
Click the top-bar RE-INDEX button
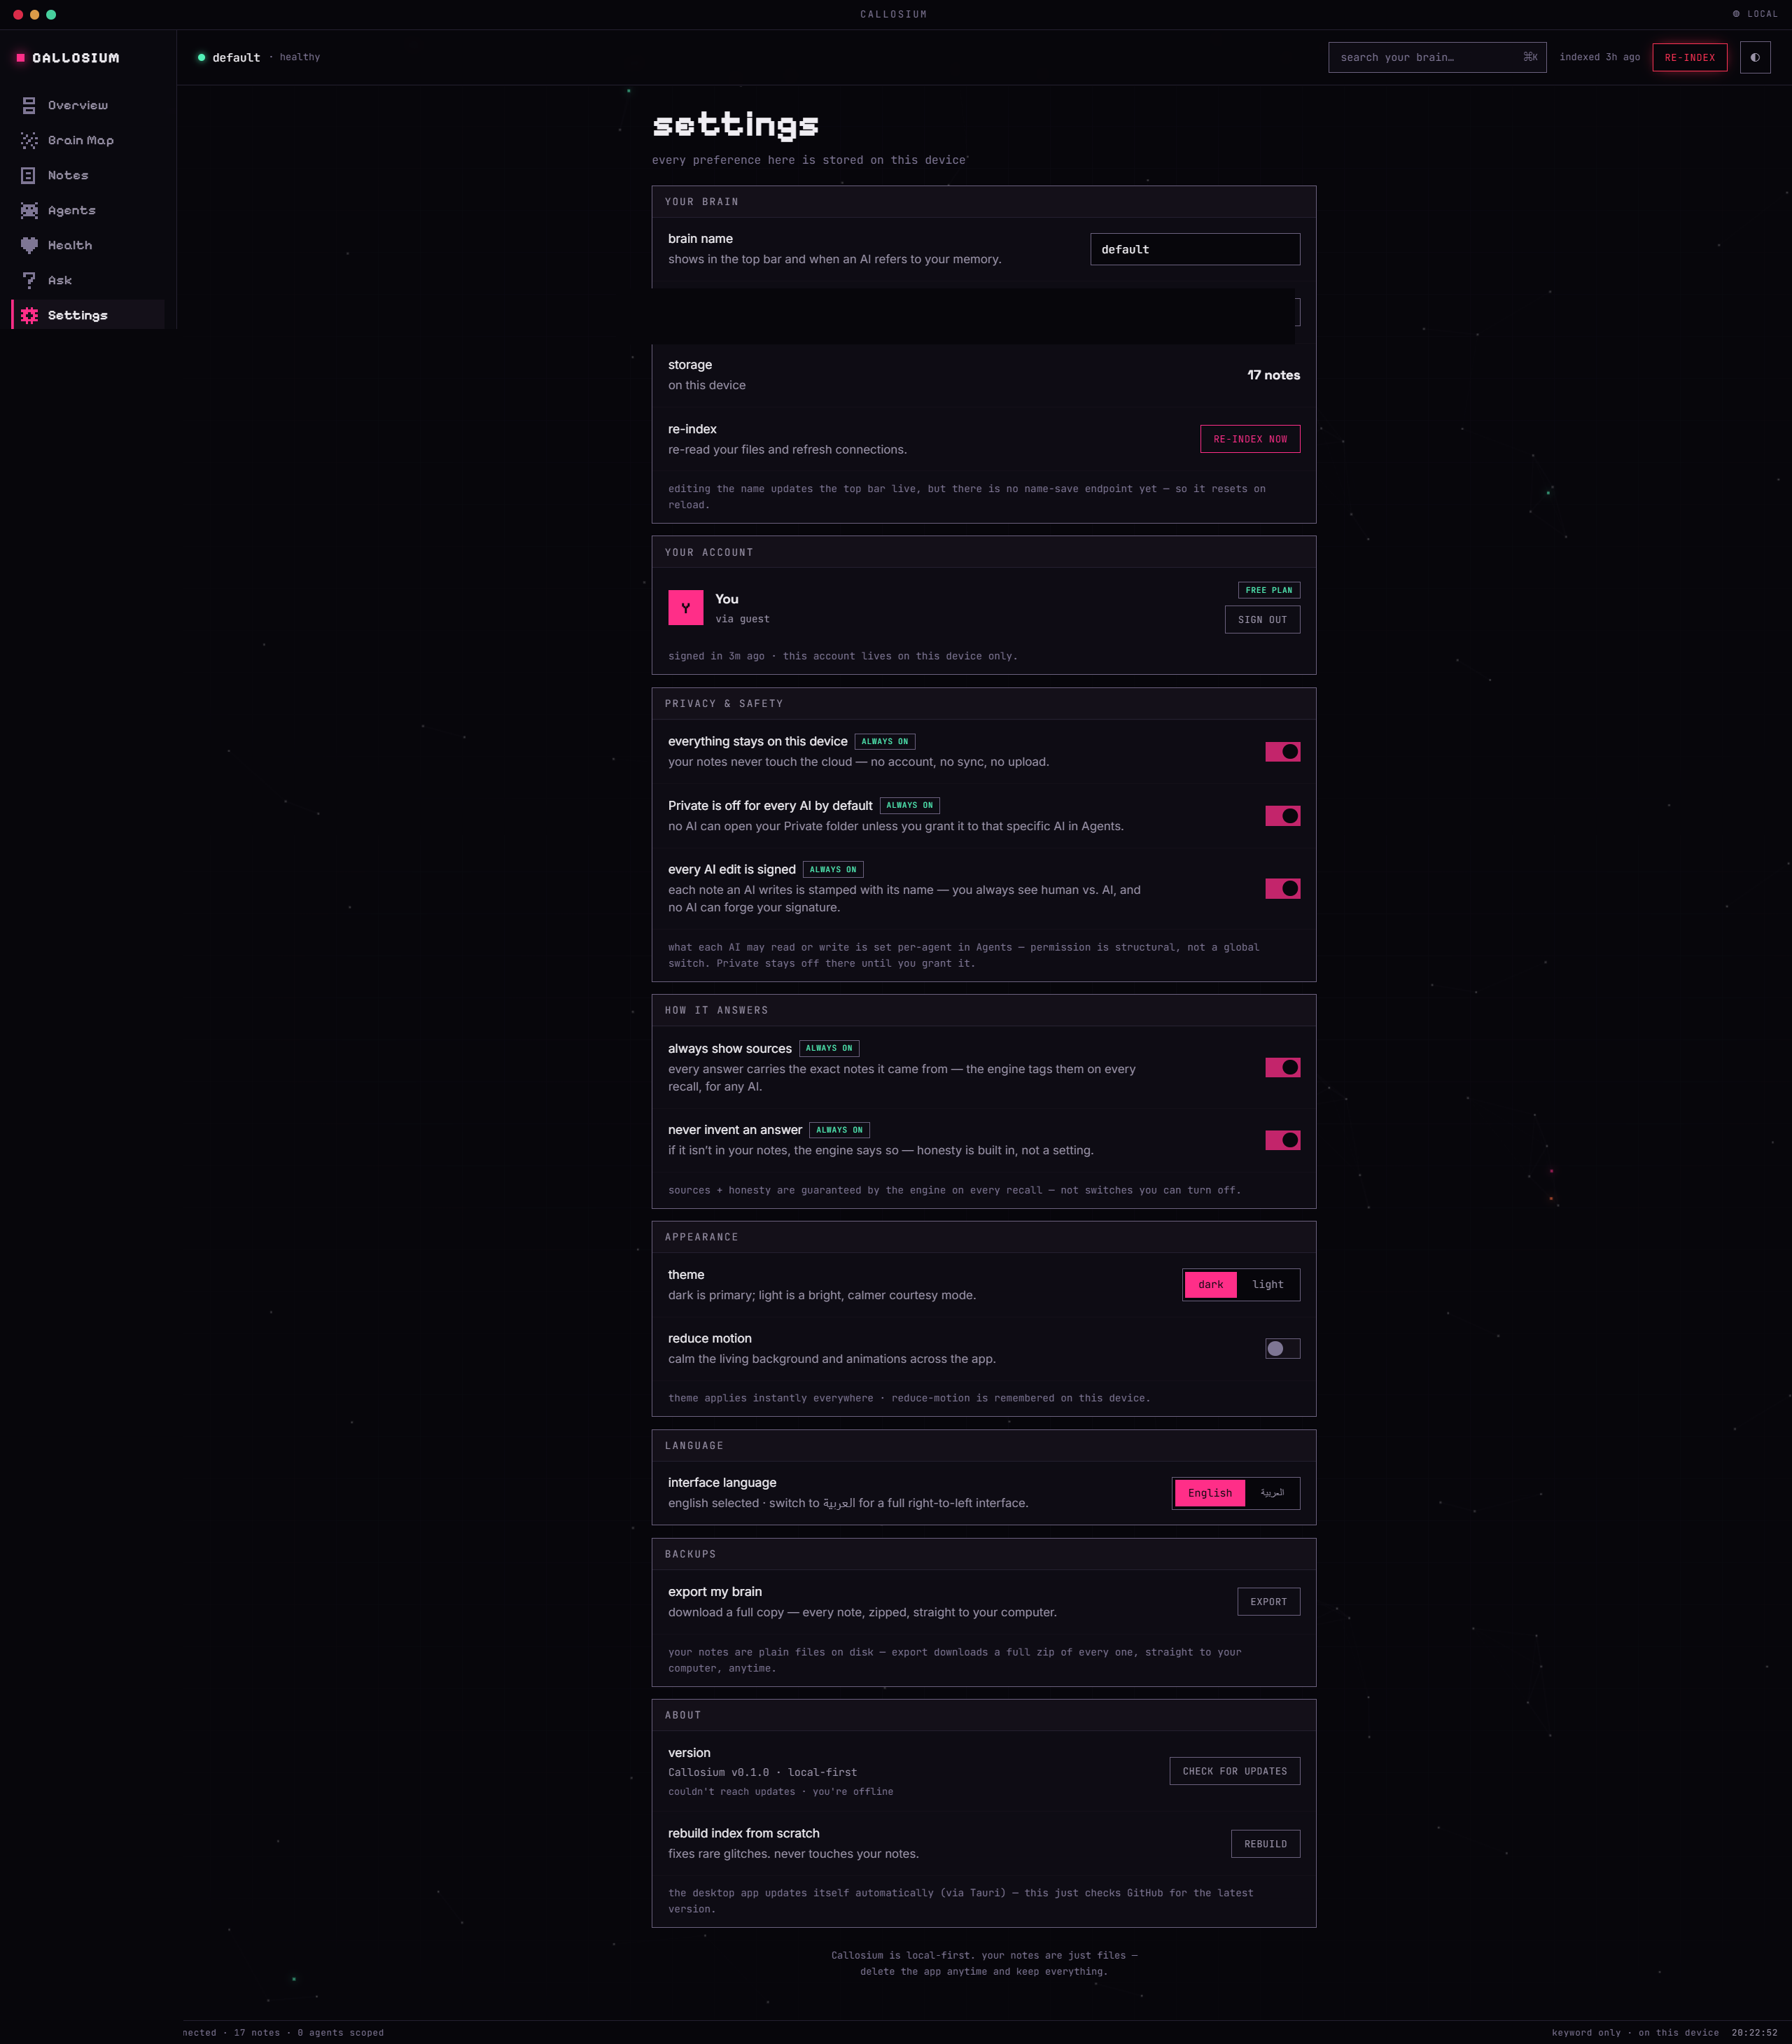pos(1689,57)
